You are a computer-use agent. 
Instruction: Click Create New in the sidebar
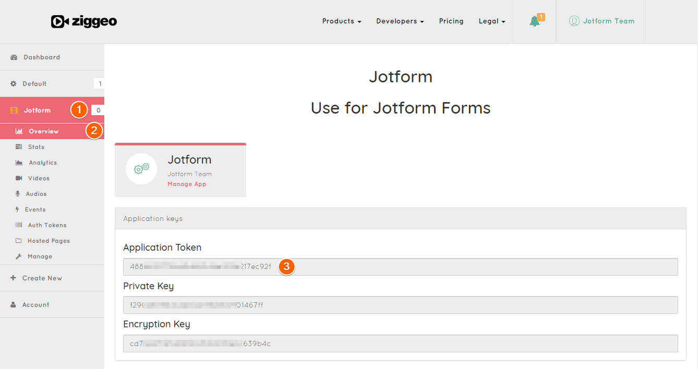click(42, 278)
